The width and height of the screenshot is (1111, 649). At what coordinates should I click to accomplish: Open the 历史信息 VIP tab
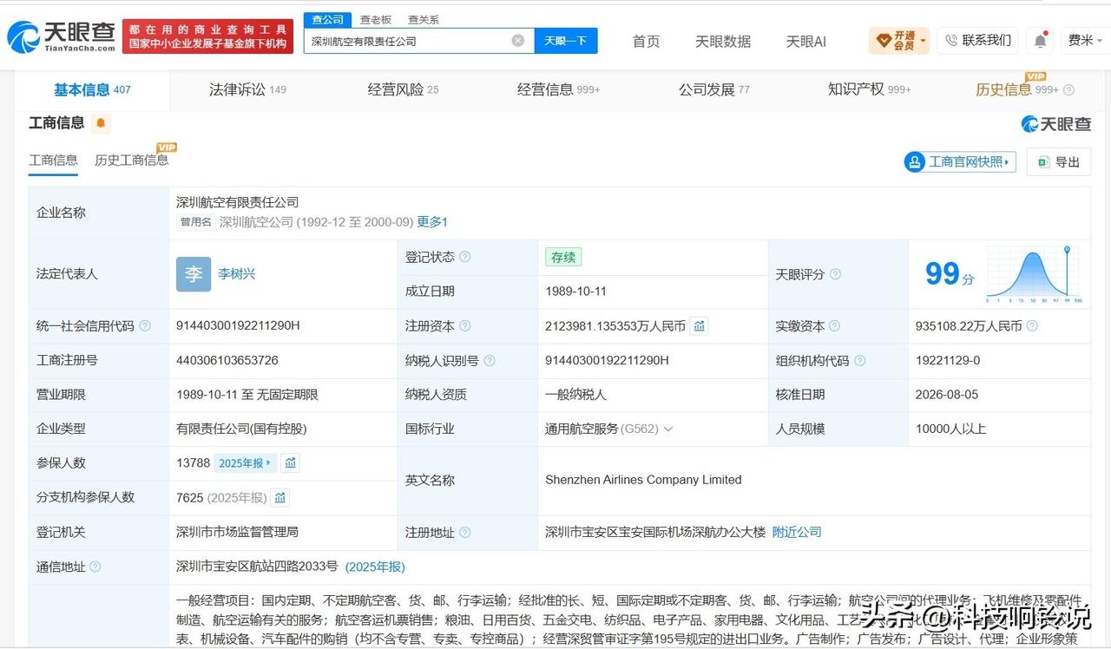click(1016, 89)
